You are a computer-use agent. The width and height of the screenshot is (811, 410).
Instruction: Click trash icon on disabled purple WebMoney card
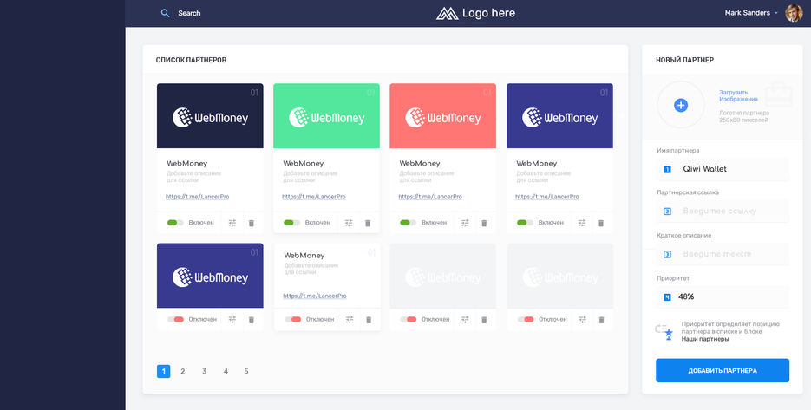(252, 320)
